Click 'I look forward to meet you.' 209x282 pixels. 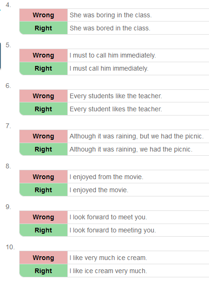click(x=108, y=217)
